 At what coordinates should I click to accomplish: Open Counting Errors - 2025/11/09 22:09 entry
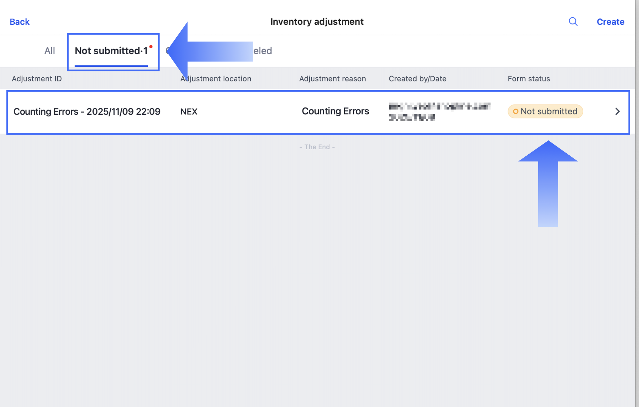[87, 112]
